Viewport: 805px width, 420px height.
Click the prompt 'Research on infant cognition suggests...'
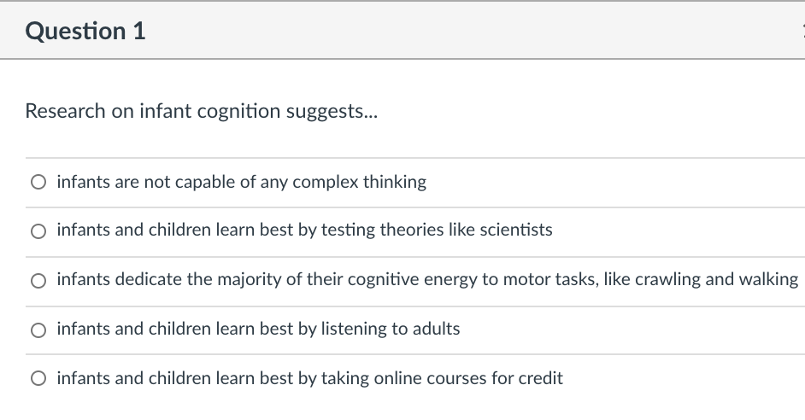pyautogui.click(x=202, y=111)
